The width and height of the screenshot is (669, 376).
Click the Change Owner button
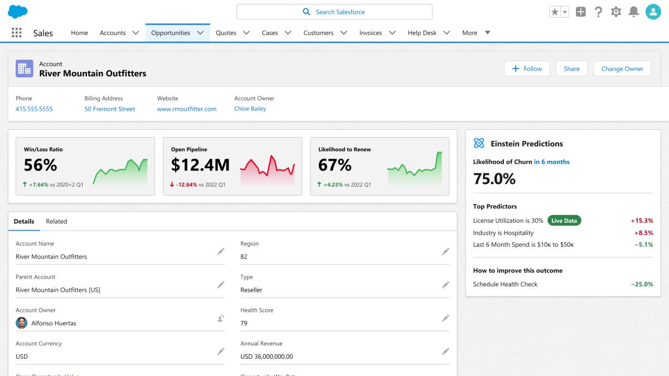pyautogui.click(x=622, y=69)
